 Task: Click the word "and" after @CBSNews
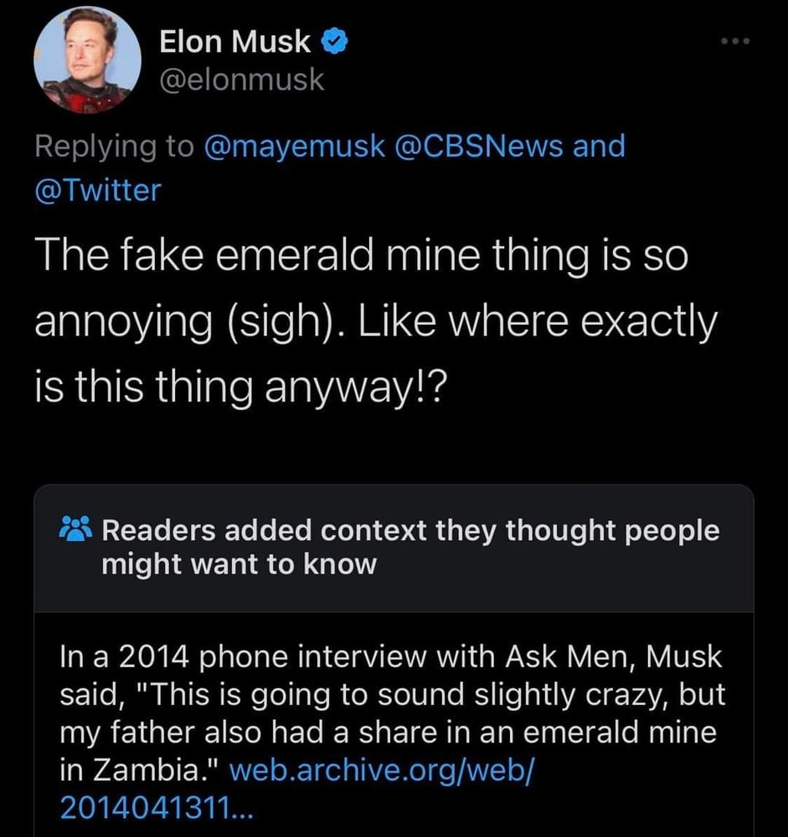pos(599,146)
